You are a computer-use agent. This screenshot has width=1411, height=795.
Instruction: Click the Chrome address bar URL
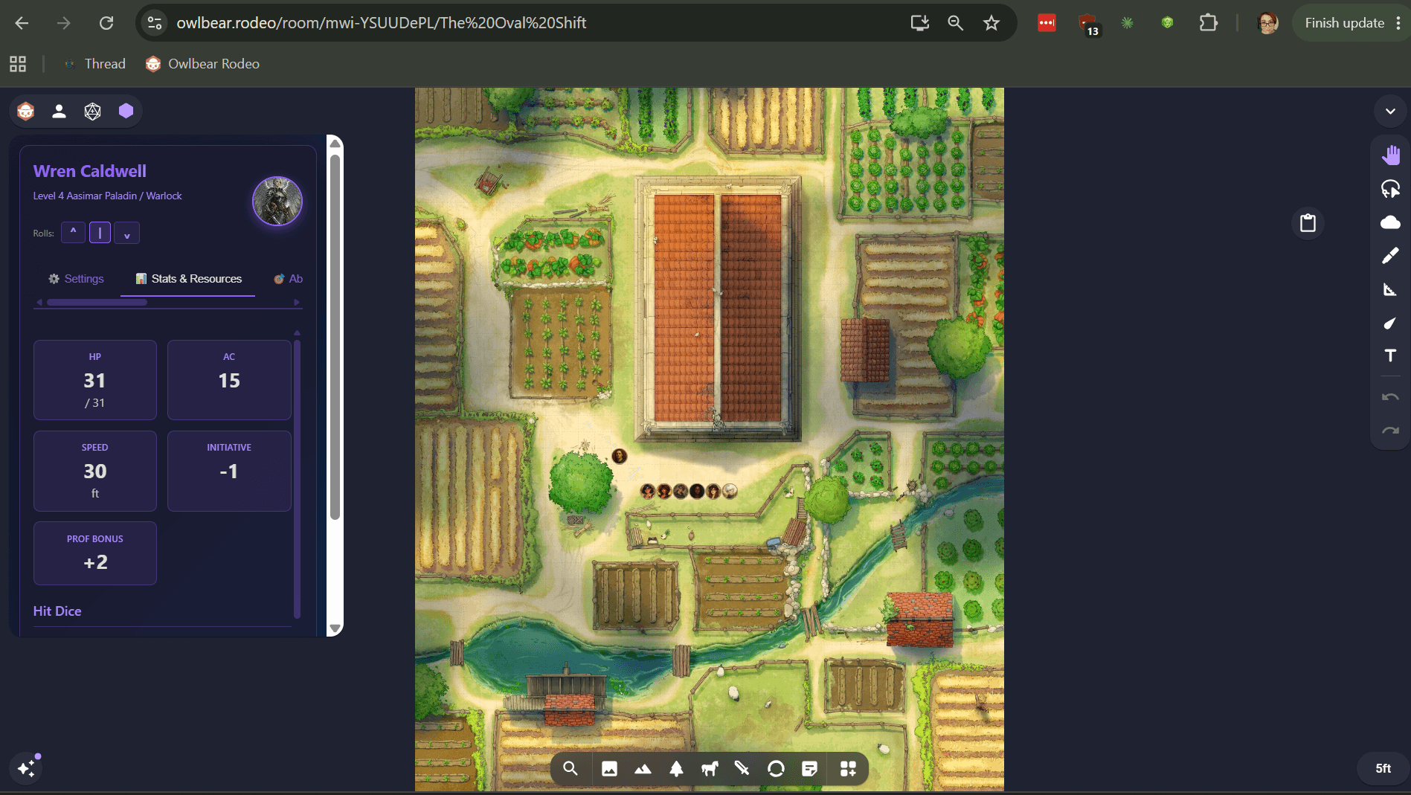pyautogui.click(x=382, y=23)
